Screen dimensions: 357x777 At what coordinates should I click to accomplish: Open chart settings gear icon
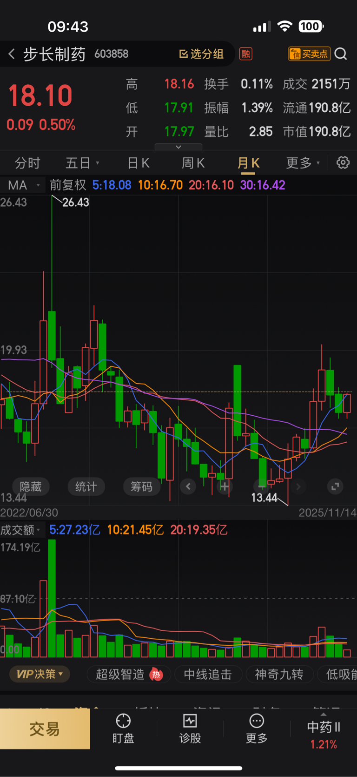[343, 162]
